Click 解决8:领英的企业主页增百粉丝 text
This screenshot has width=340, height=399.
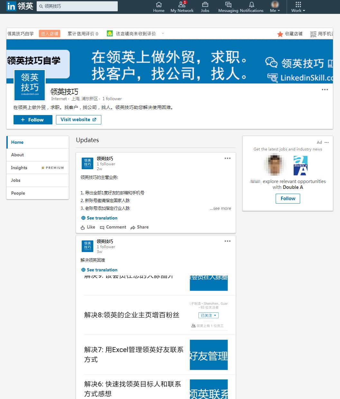(x=132, y=315)
